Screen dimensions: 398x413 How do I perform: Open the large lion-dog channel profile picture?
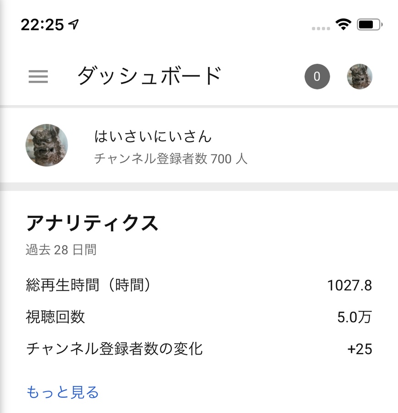click(x=47, y=145)
